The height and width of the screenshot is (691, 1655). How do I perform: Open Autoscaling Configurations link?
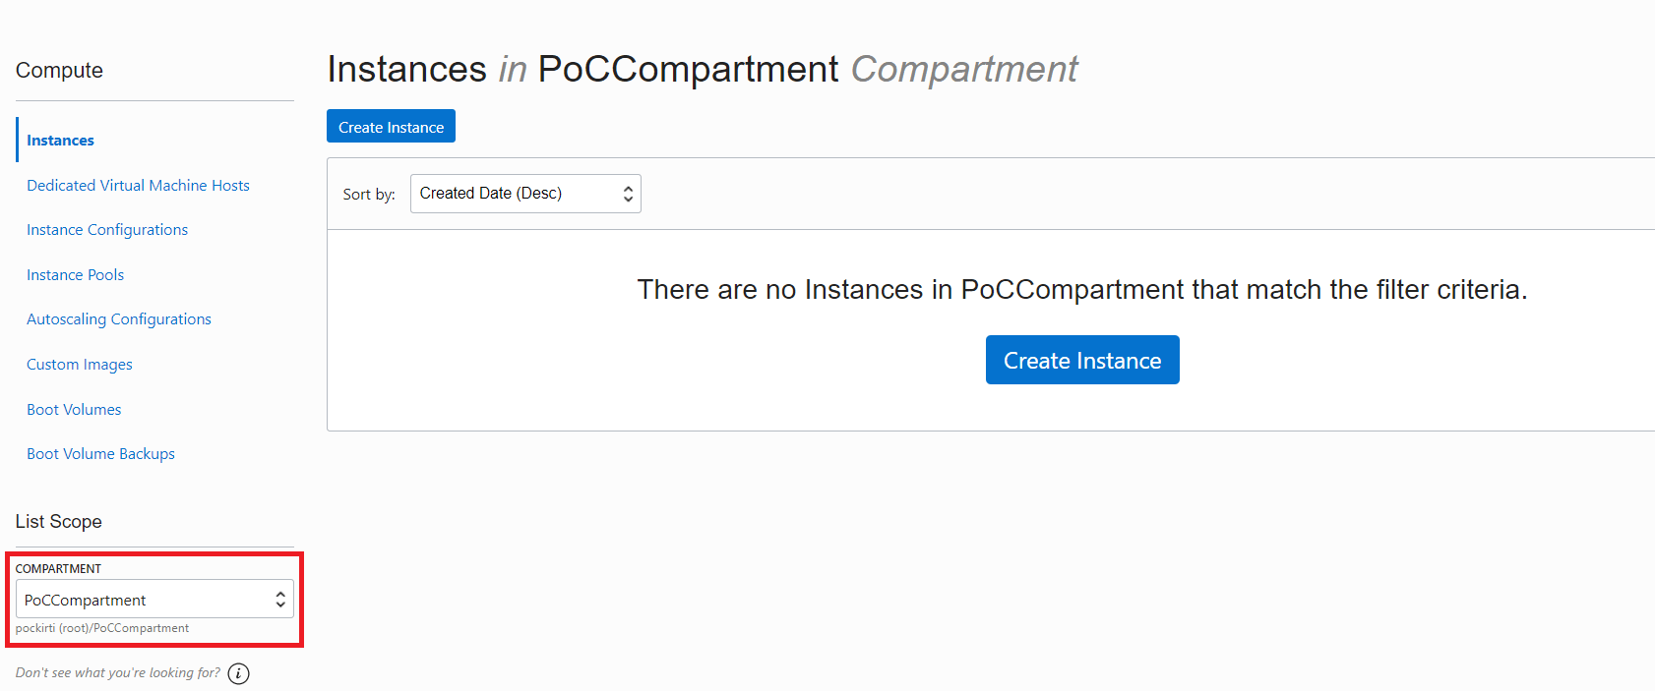pyautogui.click(x=119, y=319)
